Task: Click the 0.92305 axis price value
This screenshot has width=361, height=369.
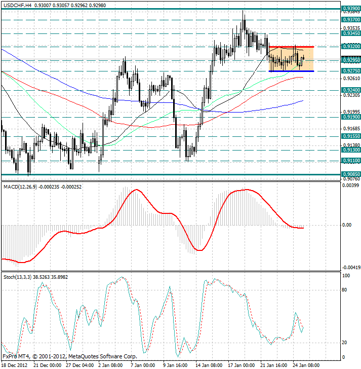Action: coord(351,95)
